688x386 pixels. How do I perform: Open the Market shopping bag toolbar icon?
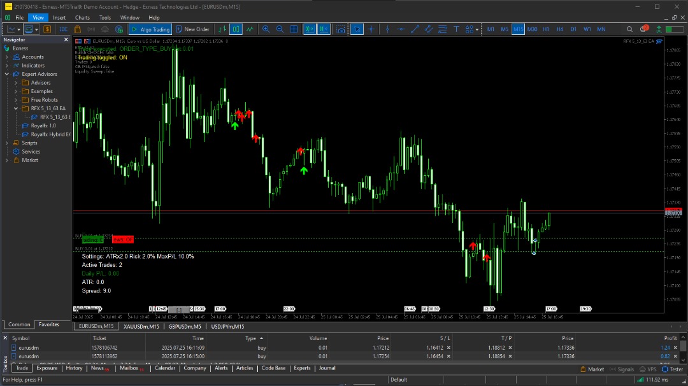[x=77, y=29]
